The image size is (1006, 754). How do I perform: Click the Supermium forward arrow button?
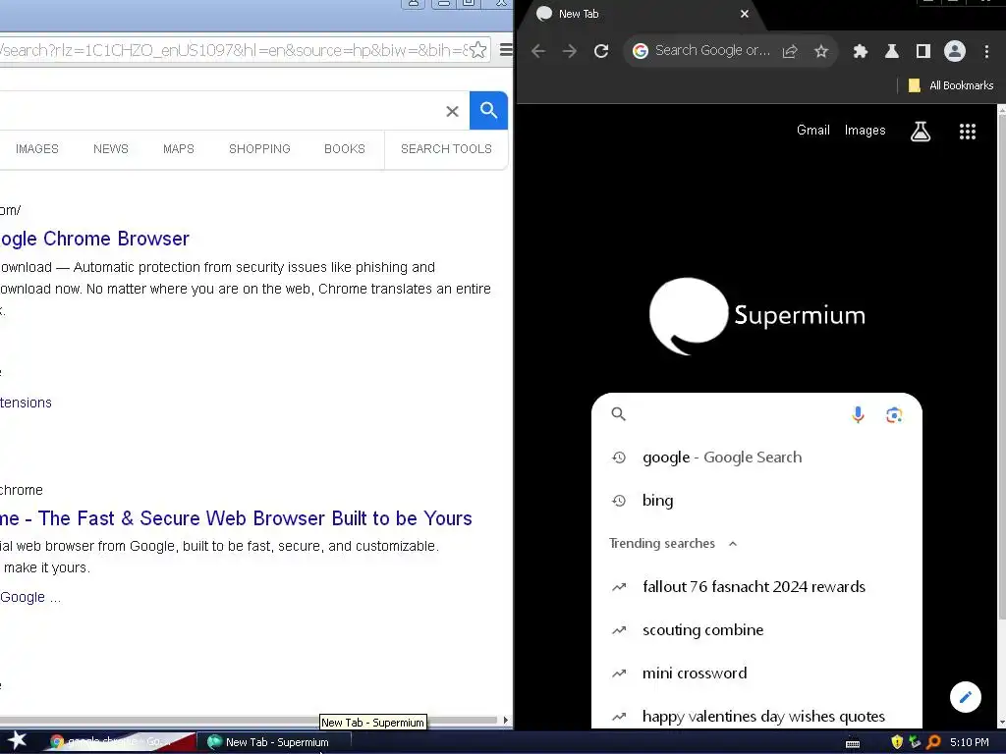570,51
